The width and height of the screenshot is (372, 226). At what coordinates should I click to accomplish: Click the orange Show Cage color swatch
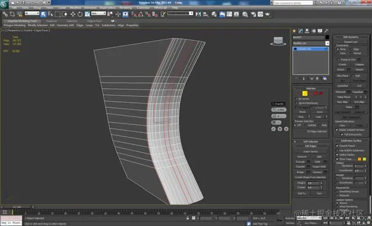(359, 159)
